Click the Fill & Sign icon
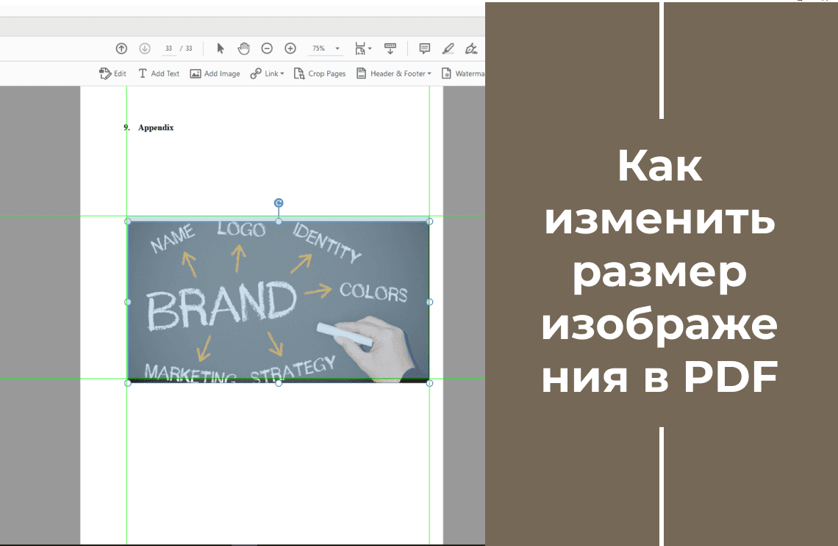838x546 pixels. [x=471, y=48]
